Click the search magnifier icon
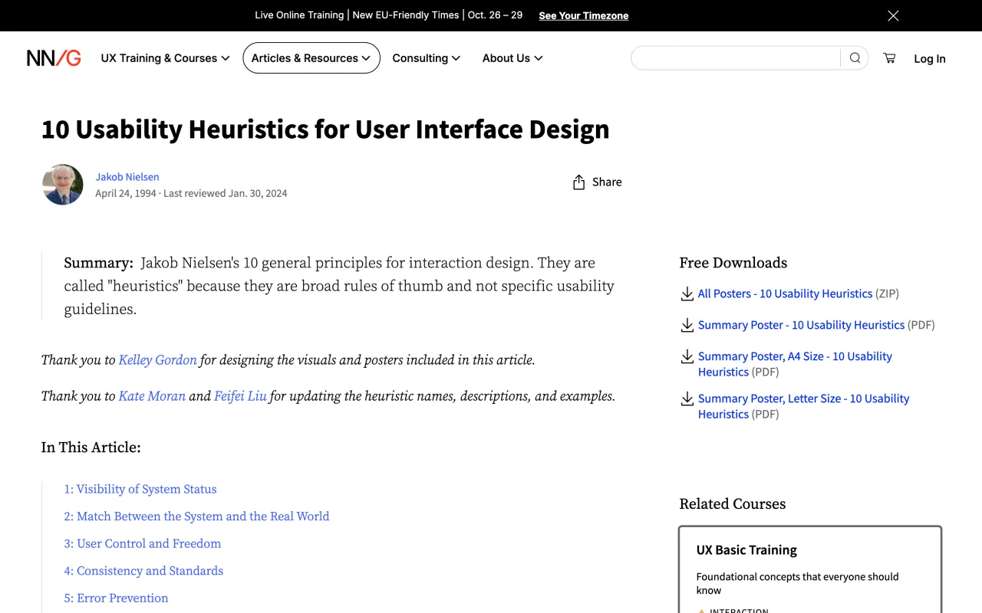This screenshot has height=613, width=982. 855,58
